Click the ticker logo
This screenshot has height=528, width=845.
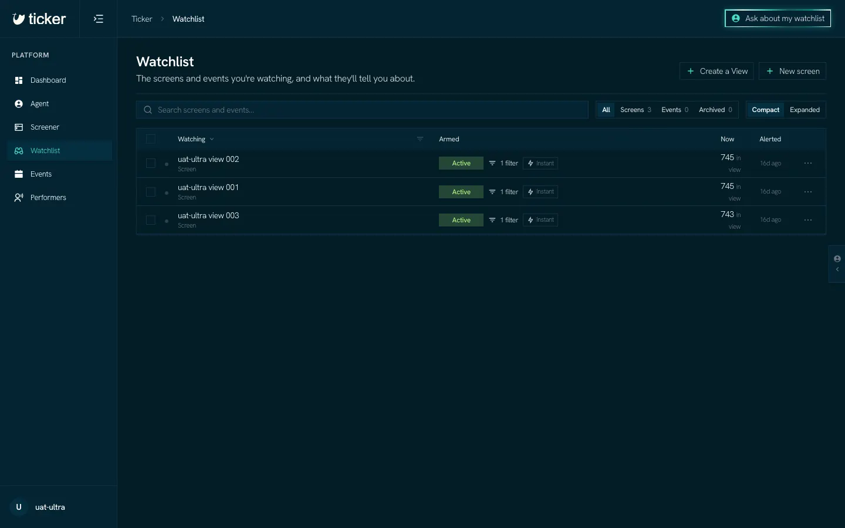39,19
